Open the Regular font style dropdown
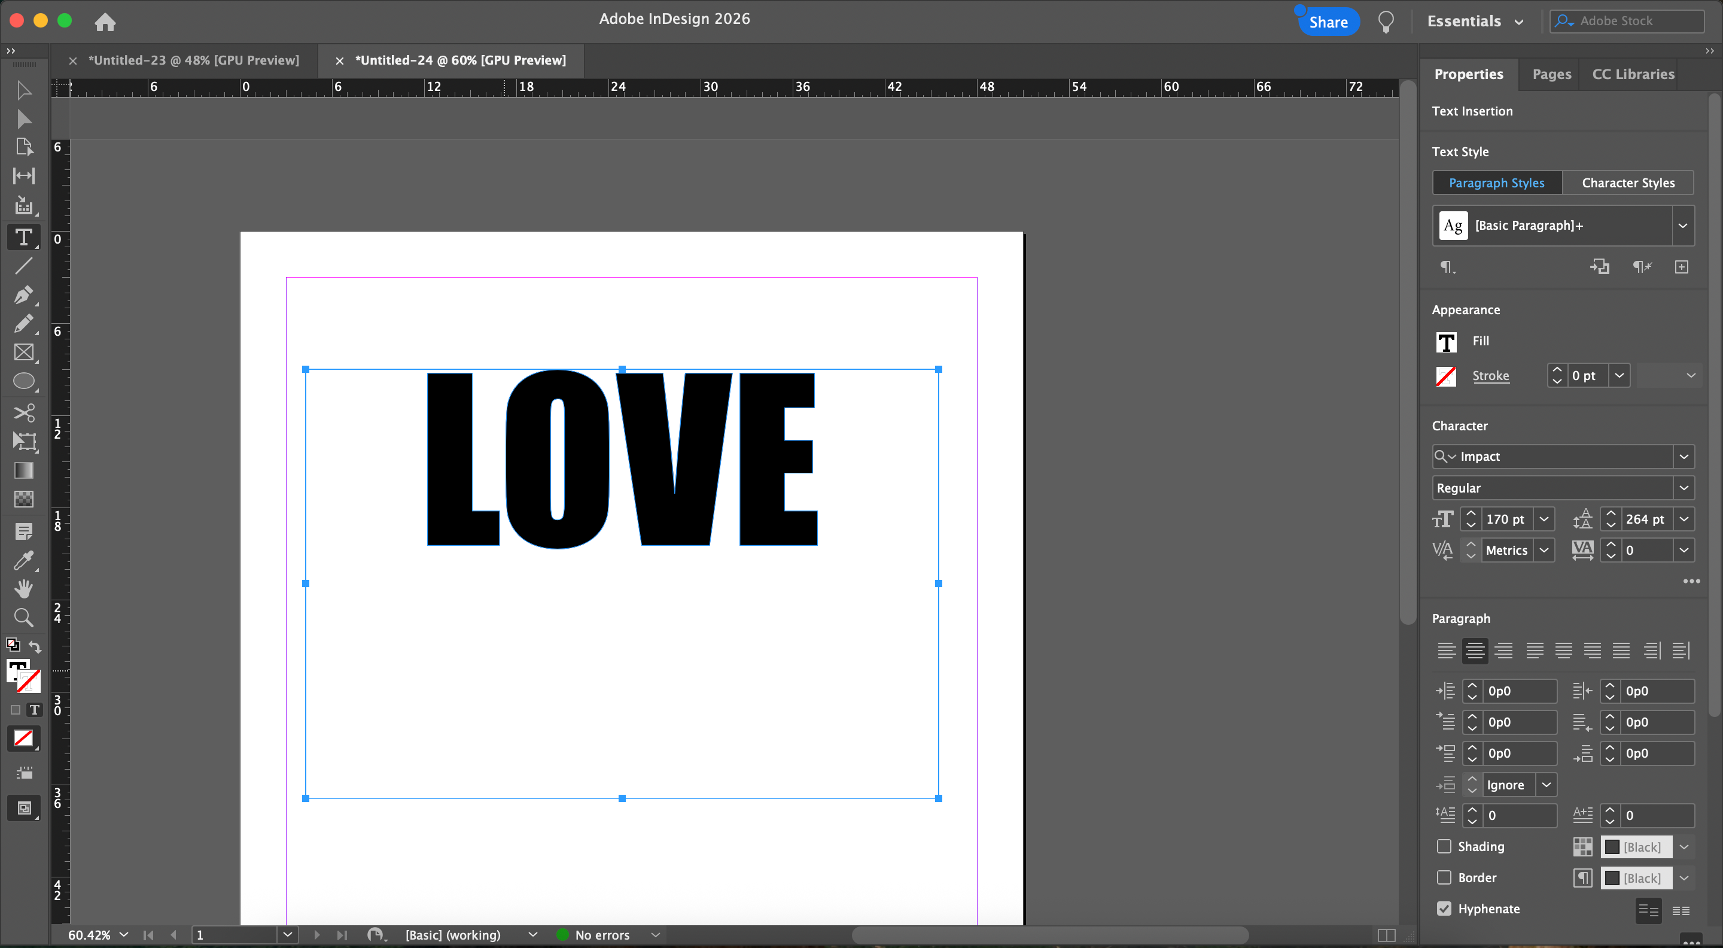 tap(1684, 488)
